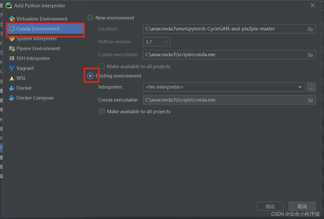Toggle the disabled Make available checkbox under New environment
This screenshot has width=324, height=219.
[x=102, y=66]
